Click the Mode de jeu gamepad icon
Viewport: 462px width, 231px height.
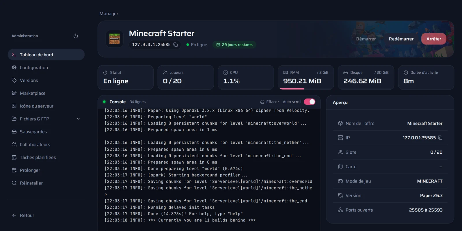340,181
